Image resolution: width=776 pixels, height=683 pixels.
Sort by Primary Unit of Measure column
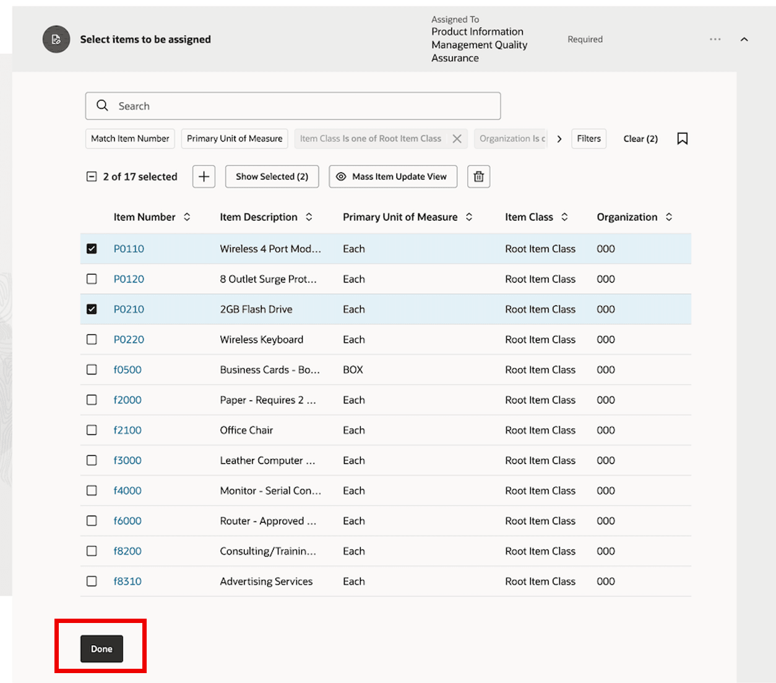click(x=469, y=217)
